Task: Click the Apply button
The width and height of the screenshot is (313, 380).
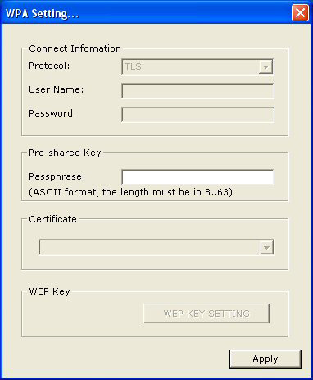Action: pyautogui.click(x=265, y=359)
